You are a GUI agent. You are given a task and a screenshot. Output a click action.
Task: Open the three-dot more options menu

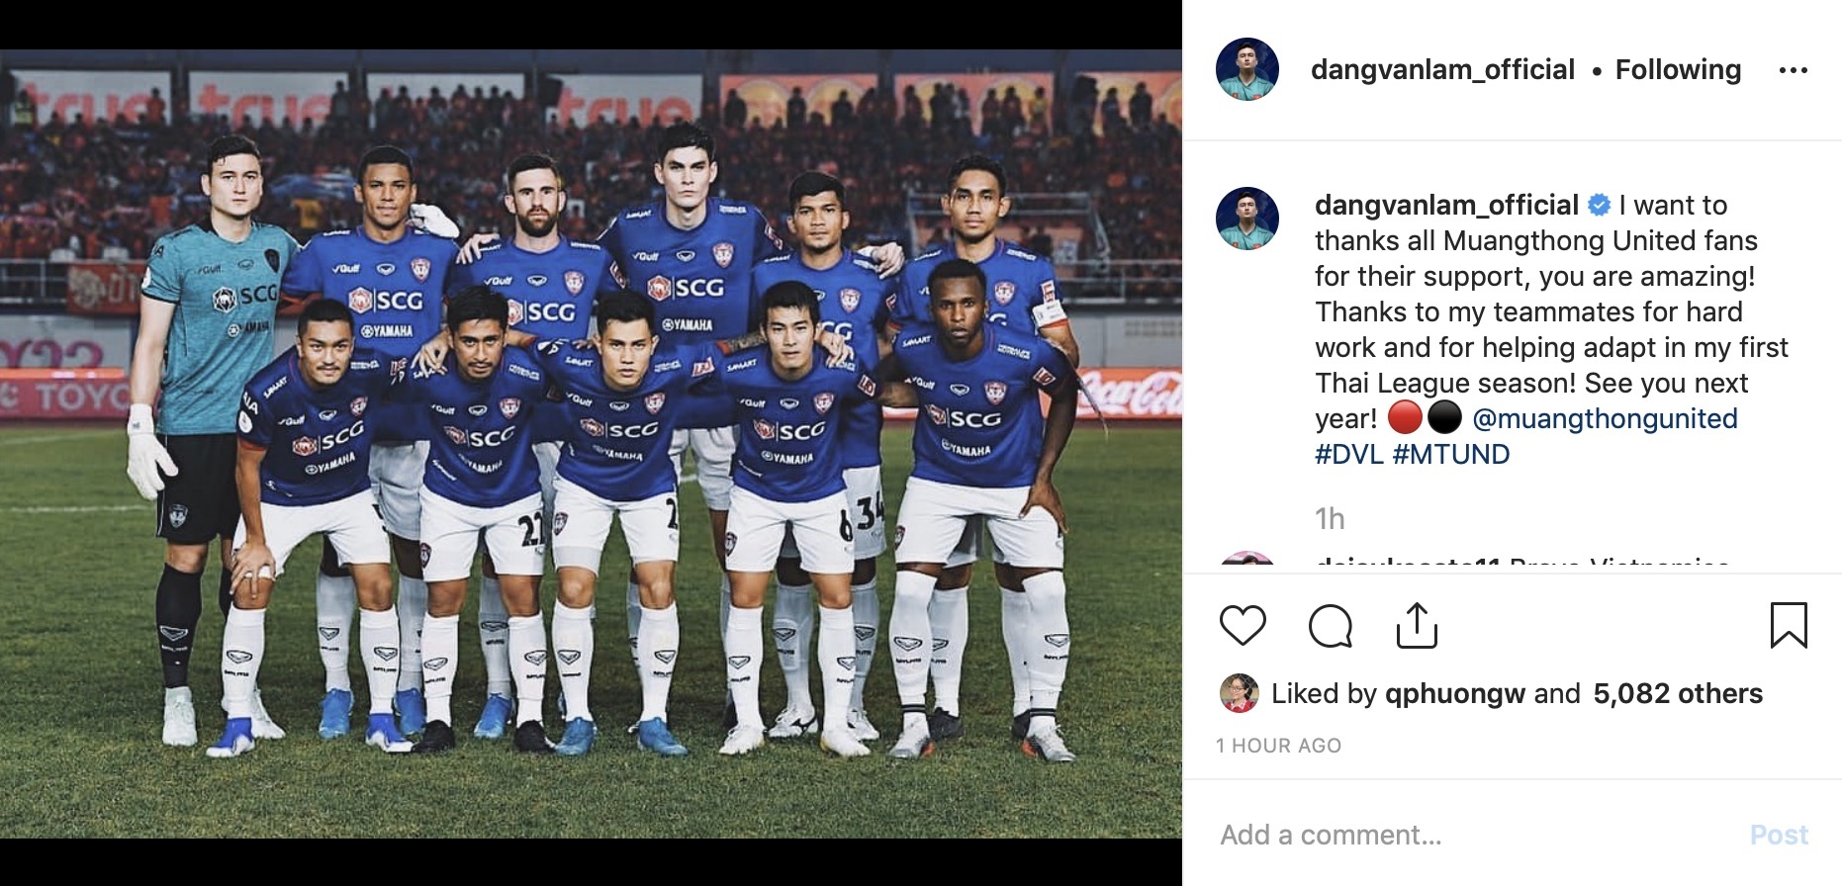pyautogui.click(x=1793, y=70)
